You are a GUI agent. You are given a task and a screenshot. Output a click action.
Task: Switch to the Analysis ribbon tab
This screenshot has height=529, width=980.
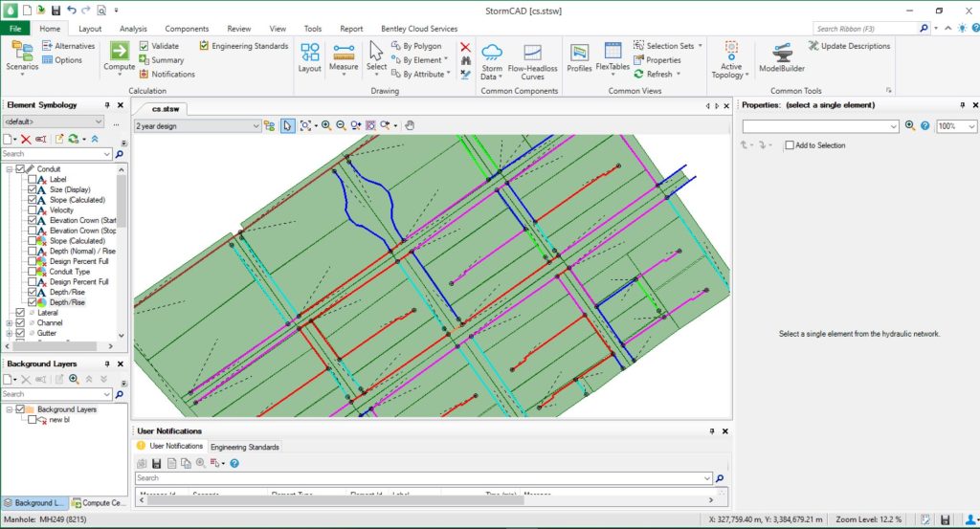tap(133, 29)
